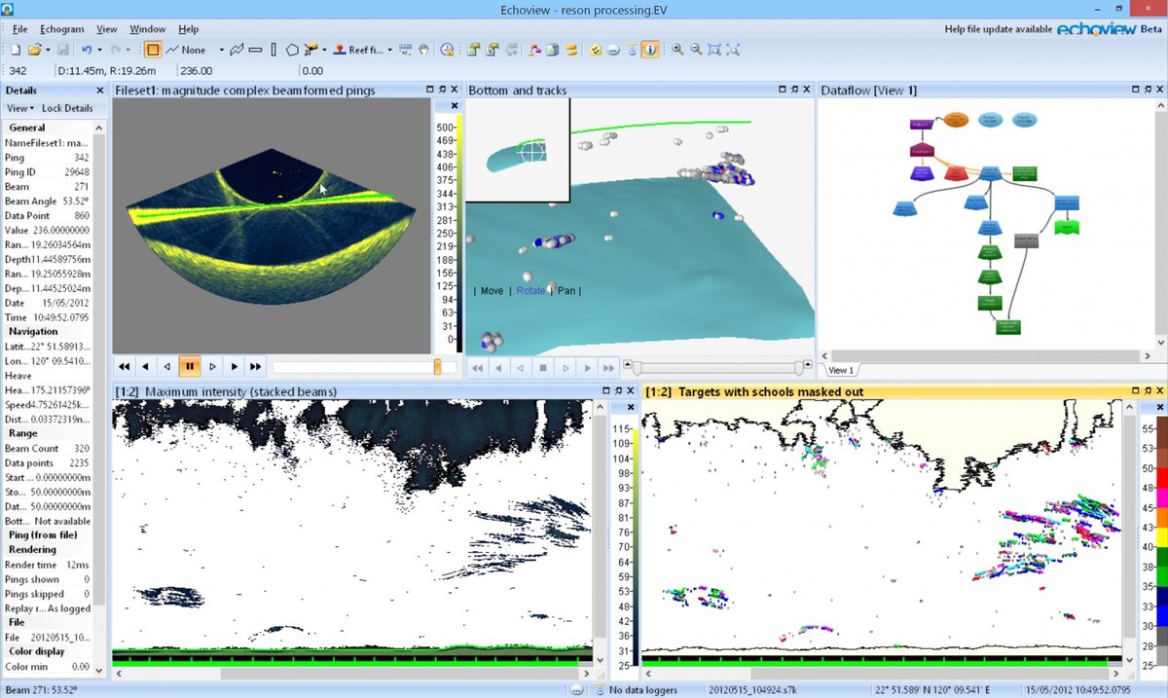Viewport: 1168px width, 698px height.
Task: Open the 'Reef fi...' region class dropdown
Action: click(390, 50)
